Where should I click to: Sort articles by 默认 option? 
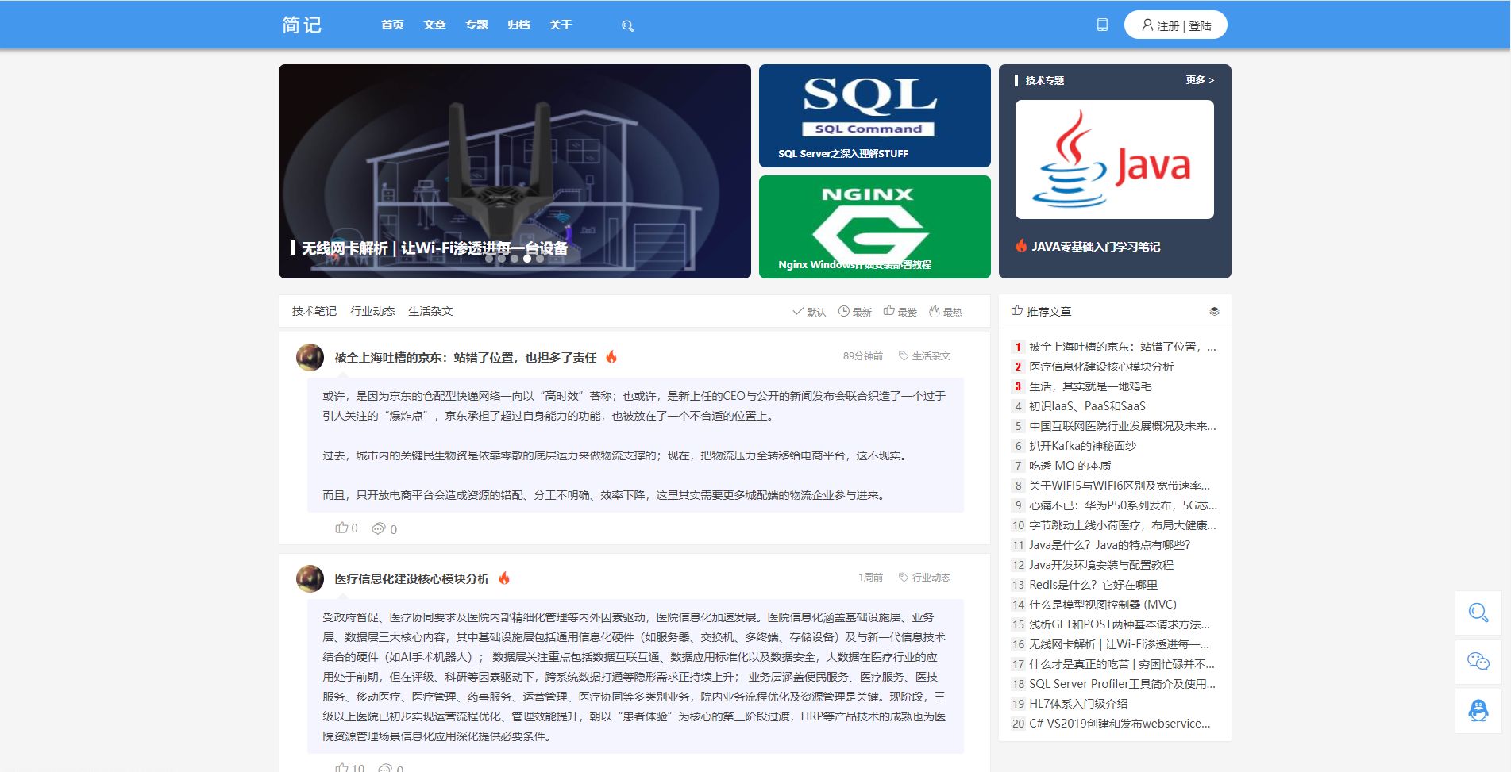click(x=809, y=312)
